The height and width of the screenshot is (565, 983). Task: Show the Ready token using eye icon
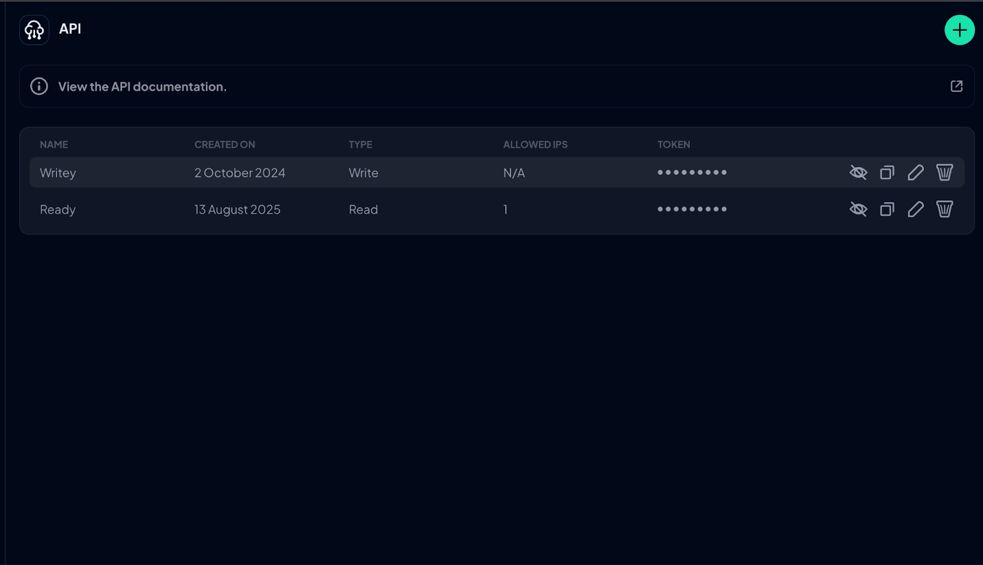[x=858, y=209]
